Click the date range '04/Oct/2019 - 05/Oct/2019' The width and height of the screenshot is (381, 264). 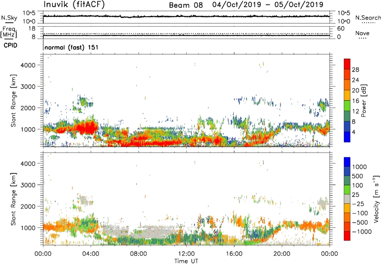[x=268, y=5]
